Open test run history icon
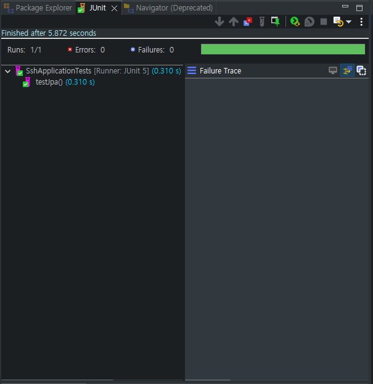The image size is (373, 384). (338, 22)
